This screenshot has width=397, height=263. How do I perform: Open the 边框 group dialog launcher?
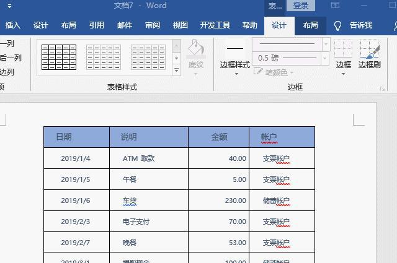pyautogui.click(x=382, y=88)
